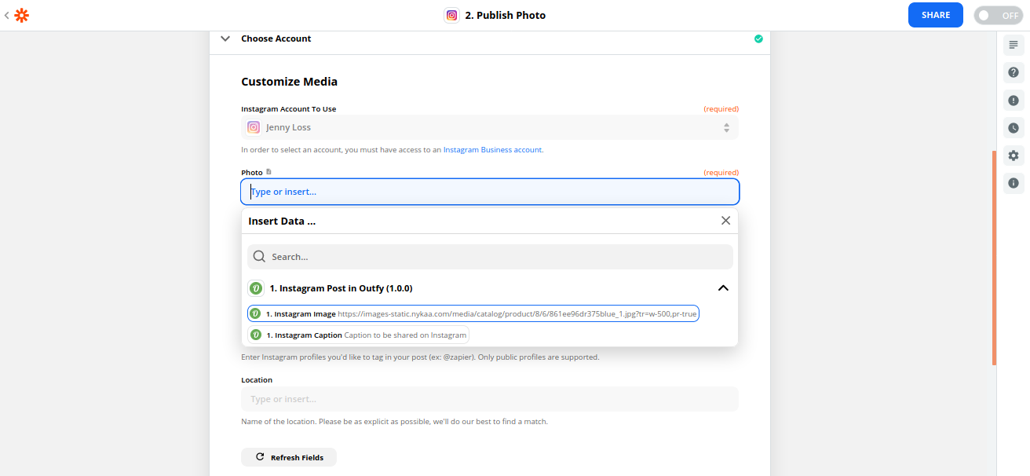Click the Location Type or insert field

coord(490,399)
